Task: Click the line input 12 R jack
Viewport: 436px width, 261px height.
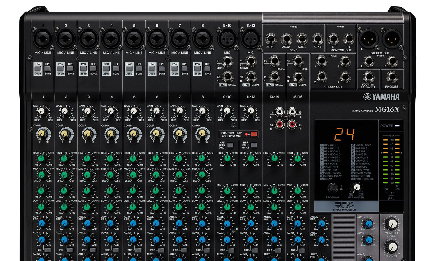Action: 251,77
